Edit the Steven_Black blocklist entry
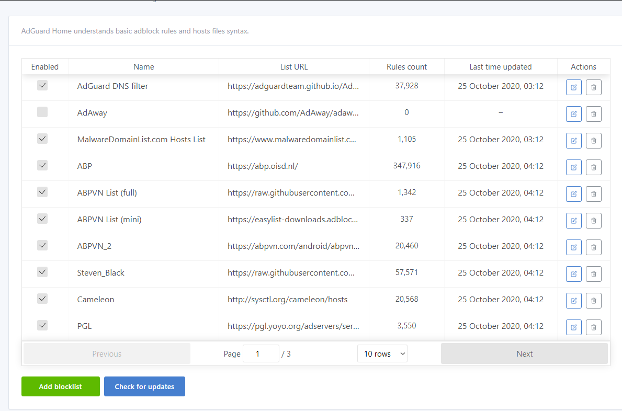This screenshot has width=622, height=411. click(x=573, y=274)
